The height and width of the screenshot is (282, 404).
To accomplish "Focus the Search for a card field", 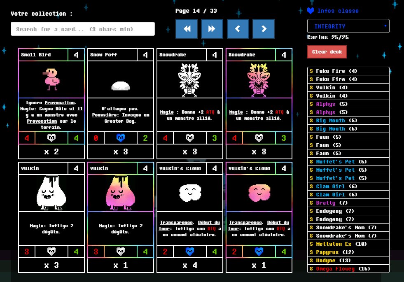I will pos(83,29).
